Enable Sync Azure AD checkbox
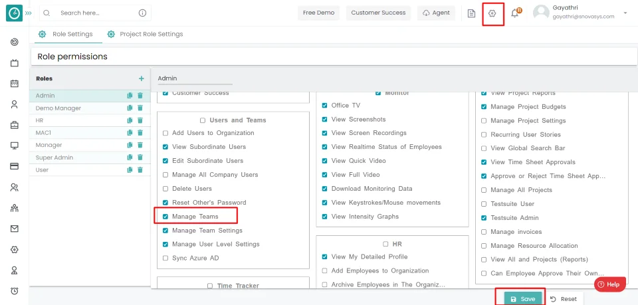 click(165, 258)
